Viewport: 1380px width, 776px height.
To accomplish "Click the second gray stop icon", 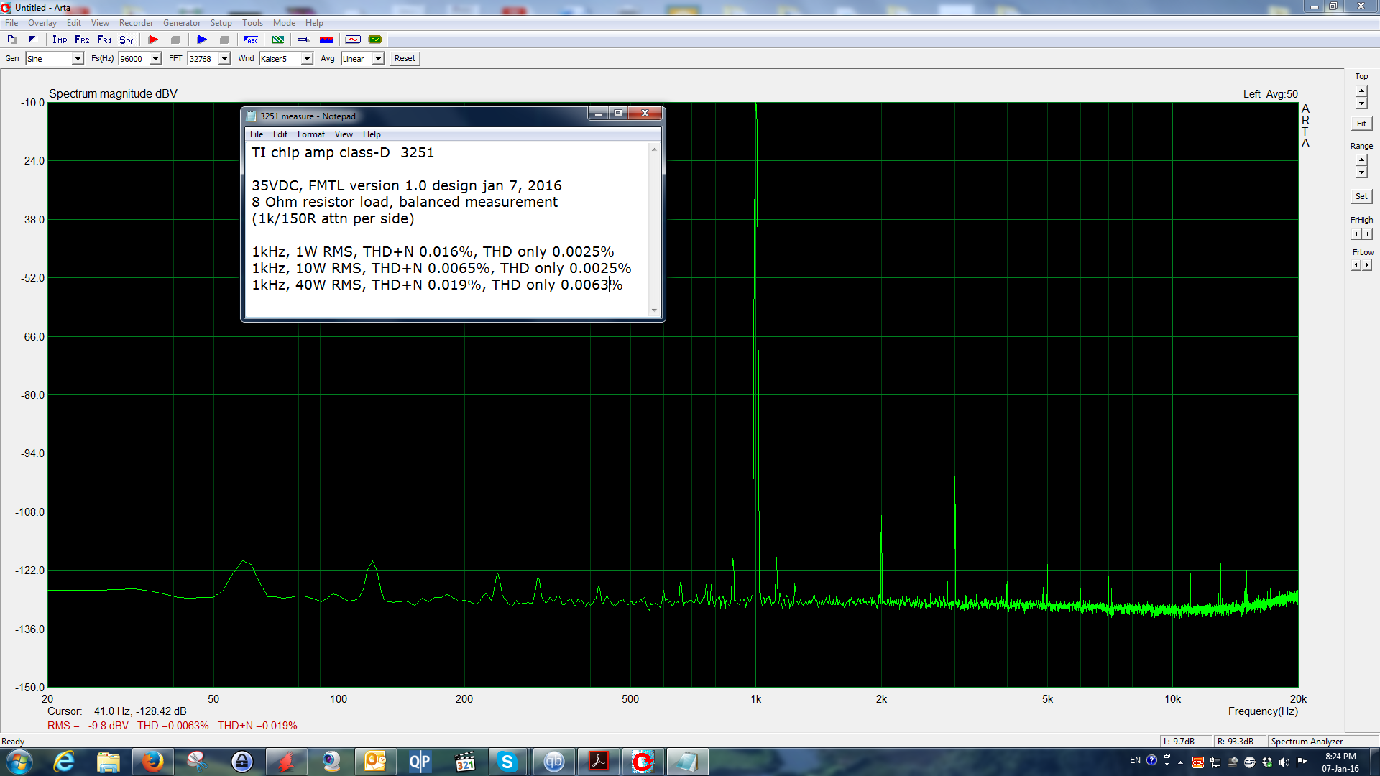I will click(x=224, y=40).
